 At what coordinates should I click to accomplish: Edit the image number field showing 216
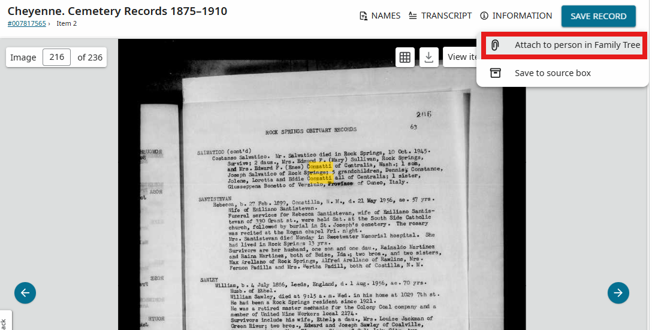[x=56, y=57]
